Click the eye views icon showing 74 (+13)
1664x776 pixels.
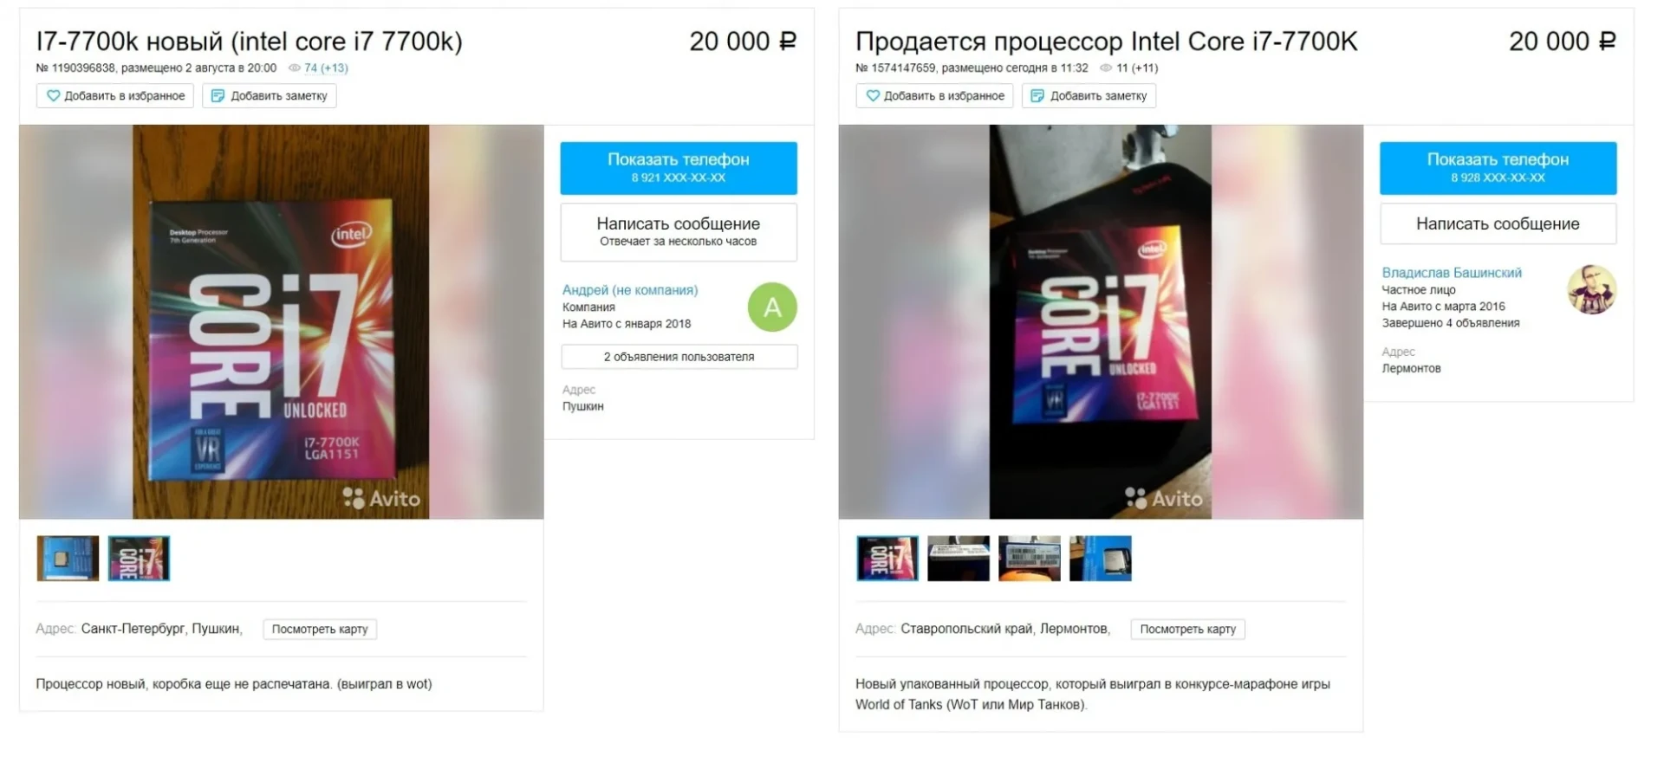[295, 68]
